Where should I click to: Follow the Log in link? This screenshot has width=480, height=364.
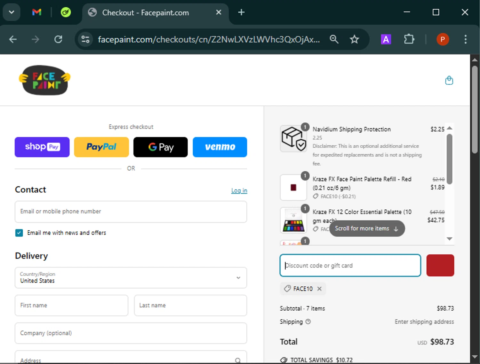point(239,190)
